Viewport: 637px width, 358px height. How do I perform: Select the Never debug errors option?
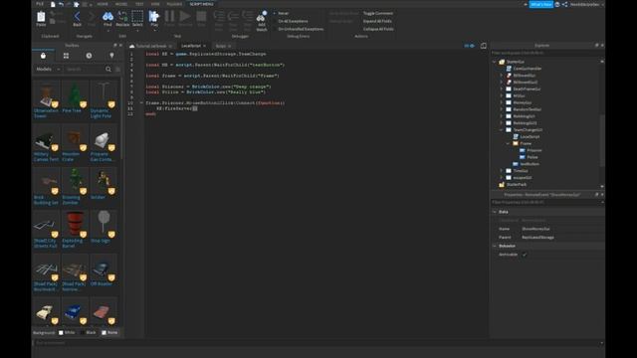pyautogui.click(x=281, y=13)
